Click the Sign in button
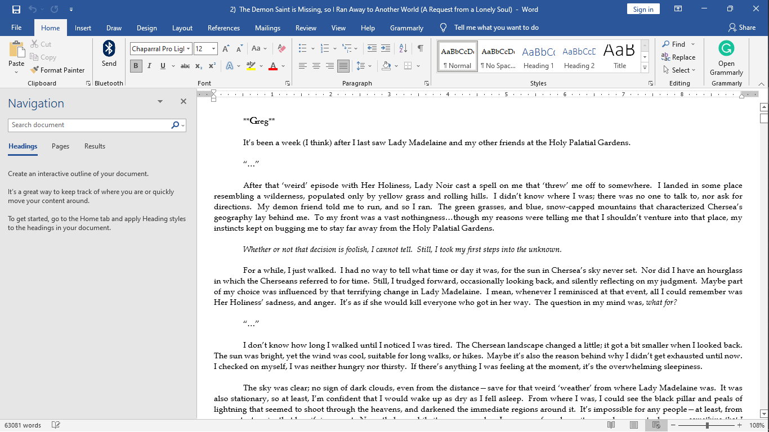The image size is (769, 432). pyautogui.click(x=643, y=10)
